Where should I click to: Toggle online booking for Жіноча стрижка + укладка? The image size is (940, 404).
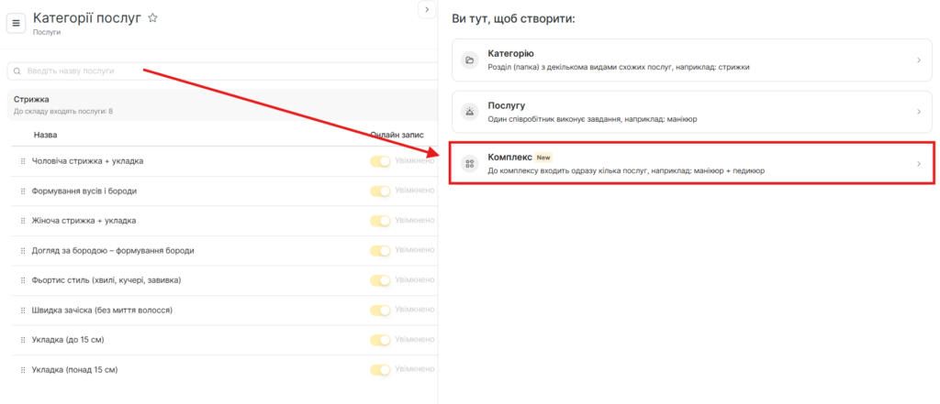point(380,221)
